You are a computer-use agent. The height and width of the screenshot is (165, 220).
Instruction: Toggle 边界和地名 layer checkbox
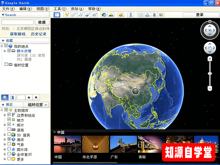coord(9,114)
